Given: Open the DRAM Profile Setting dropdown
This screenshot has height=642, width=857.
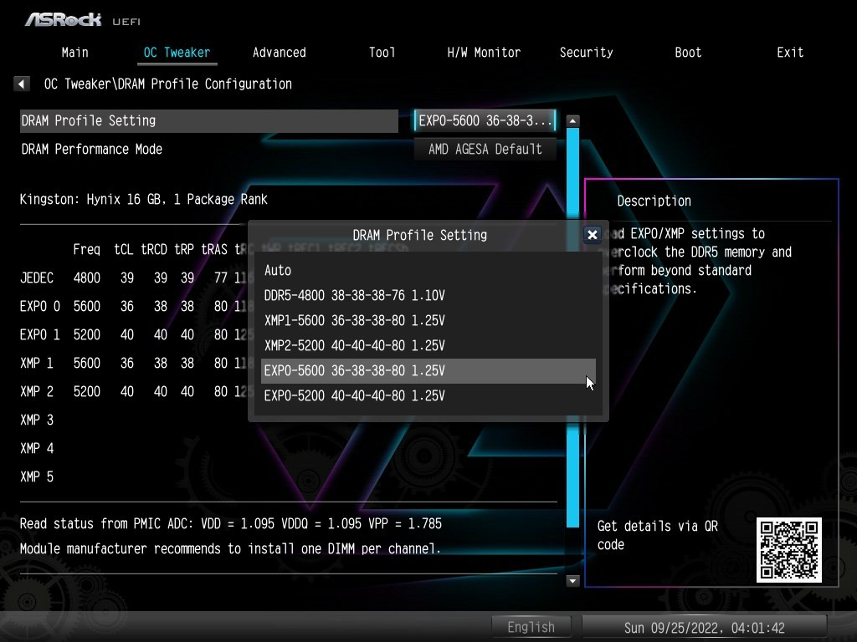Looking at the screenshot, I should [485, 120].
